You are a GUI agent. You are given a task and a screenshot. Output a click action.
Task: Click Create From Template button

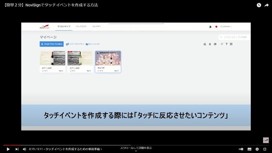[x=52, y=44]
